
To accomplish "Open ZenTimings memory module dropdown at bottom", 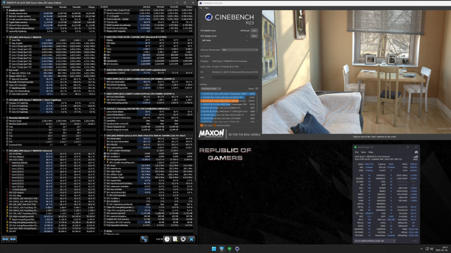I will (x=374, y=241).
